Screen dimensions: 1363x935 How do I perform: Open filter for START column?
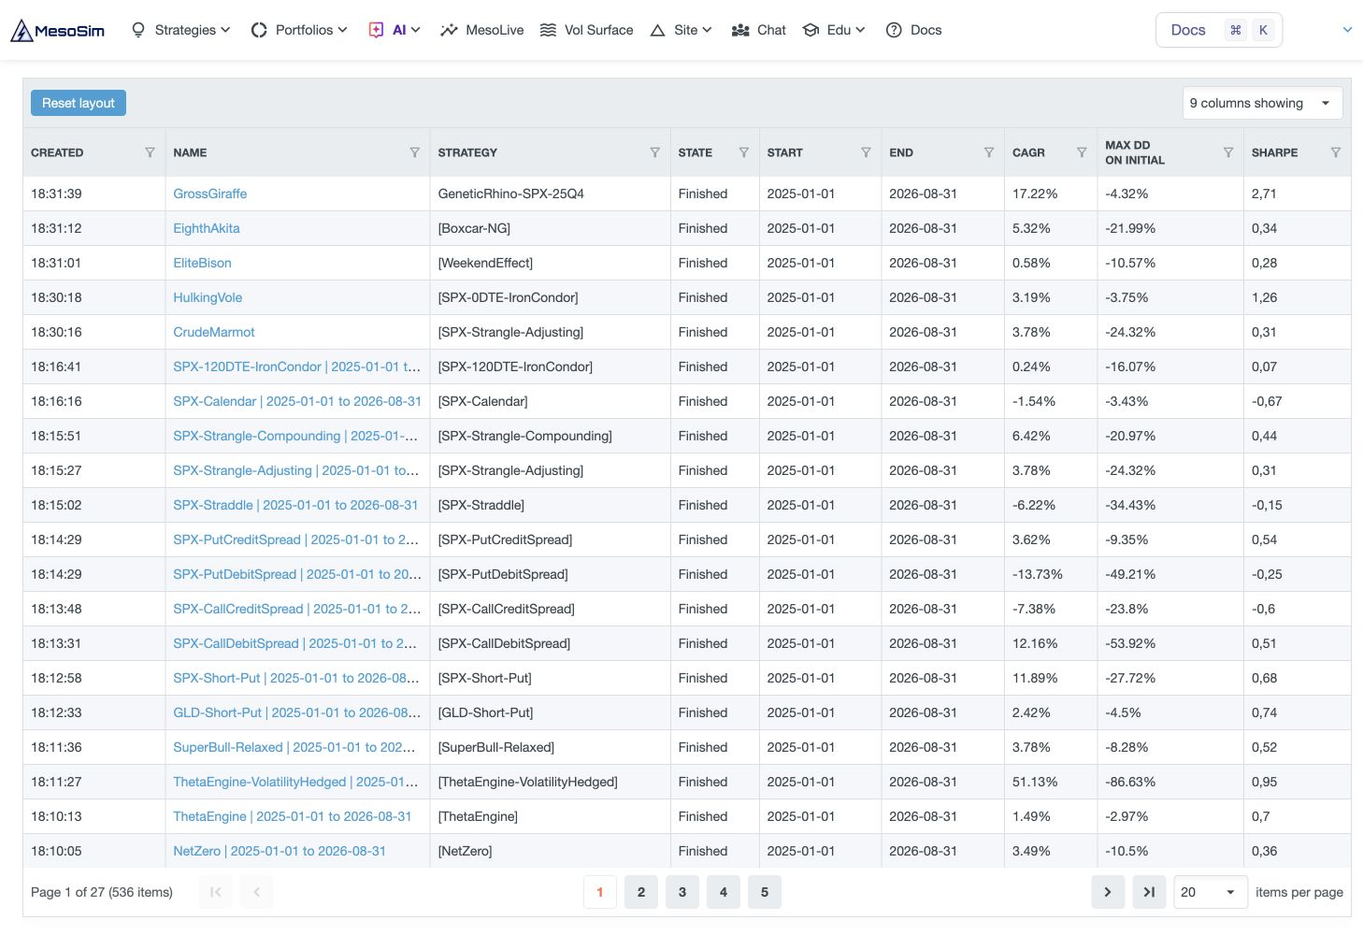(x=866, y=152)
